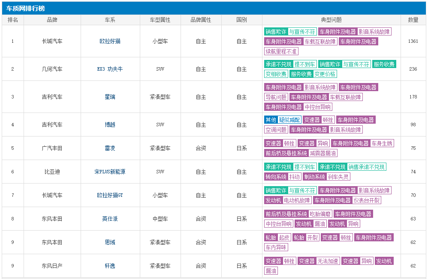
Task: Select the 国别 column header
Action: point(241,20)
